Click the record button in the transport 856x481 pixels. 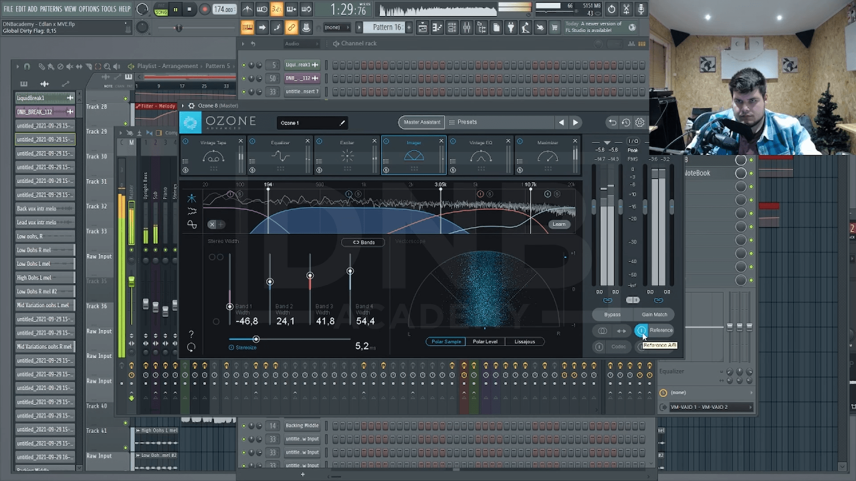[x=204, y=9]
